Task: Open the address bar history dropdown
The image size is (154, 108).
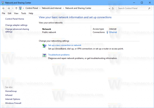Action: point(109,8)
